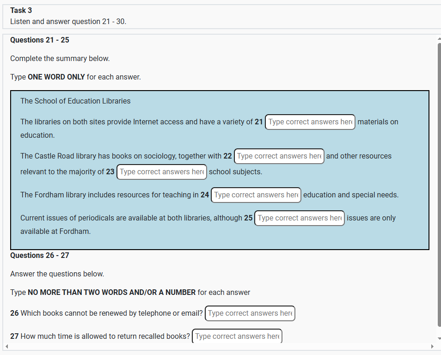
Task: Click the question 22 answer field
Action: pos(279,156)
